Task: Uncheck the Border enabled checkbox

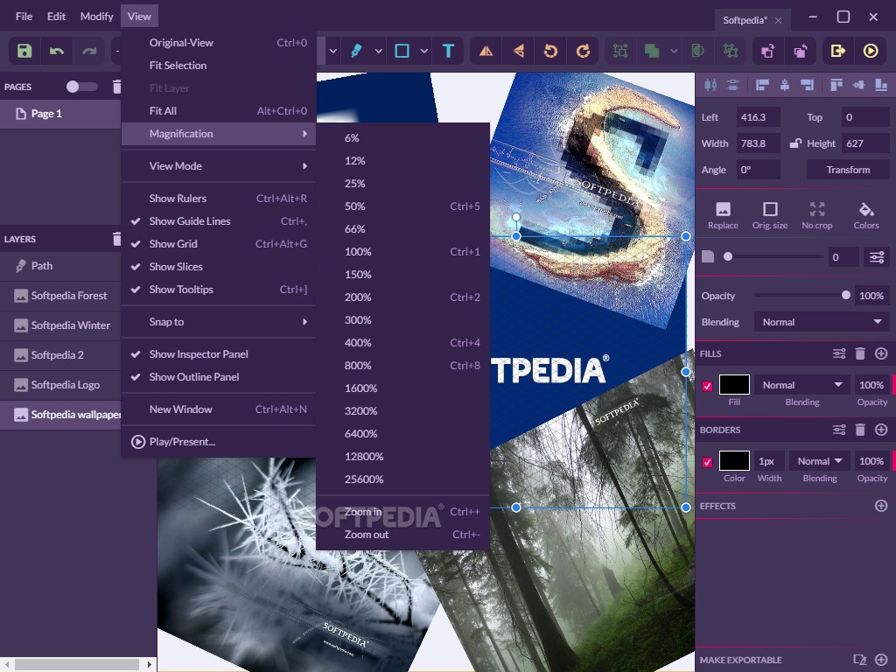Action: pos(707,462)
